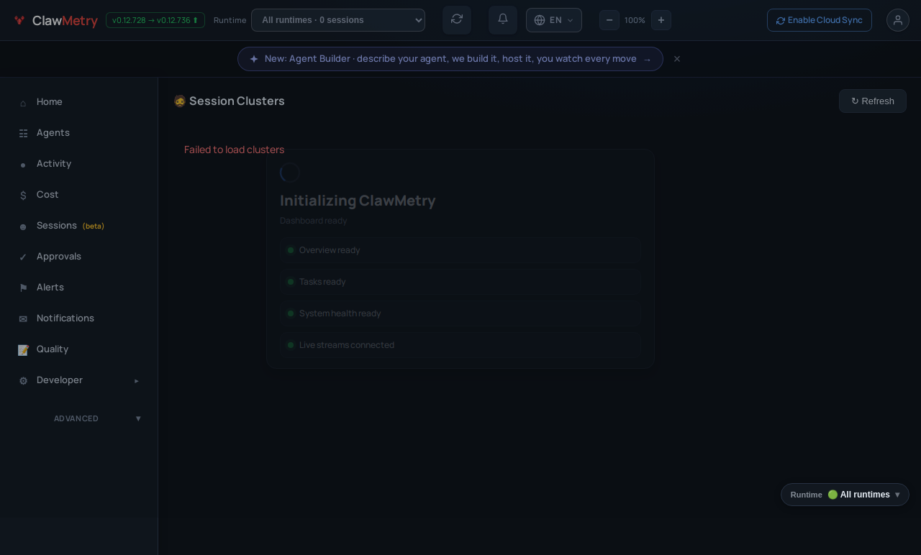This screenshot has height=555, width=921.
Task: Click the Session Clusters heading icon
Action: click(x=180, y=101)
